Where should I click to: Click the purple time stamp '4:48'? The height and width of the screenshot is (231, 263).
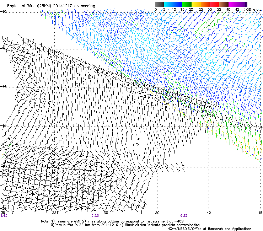click(4, 216)
